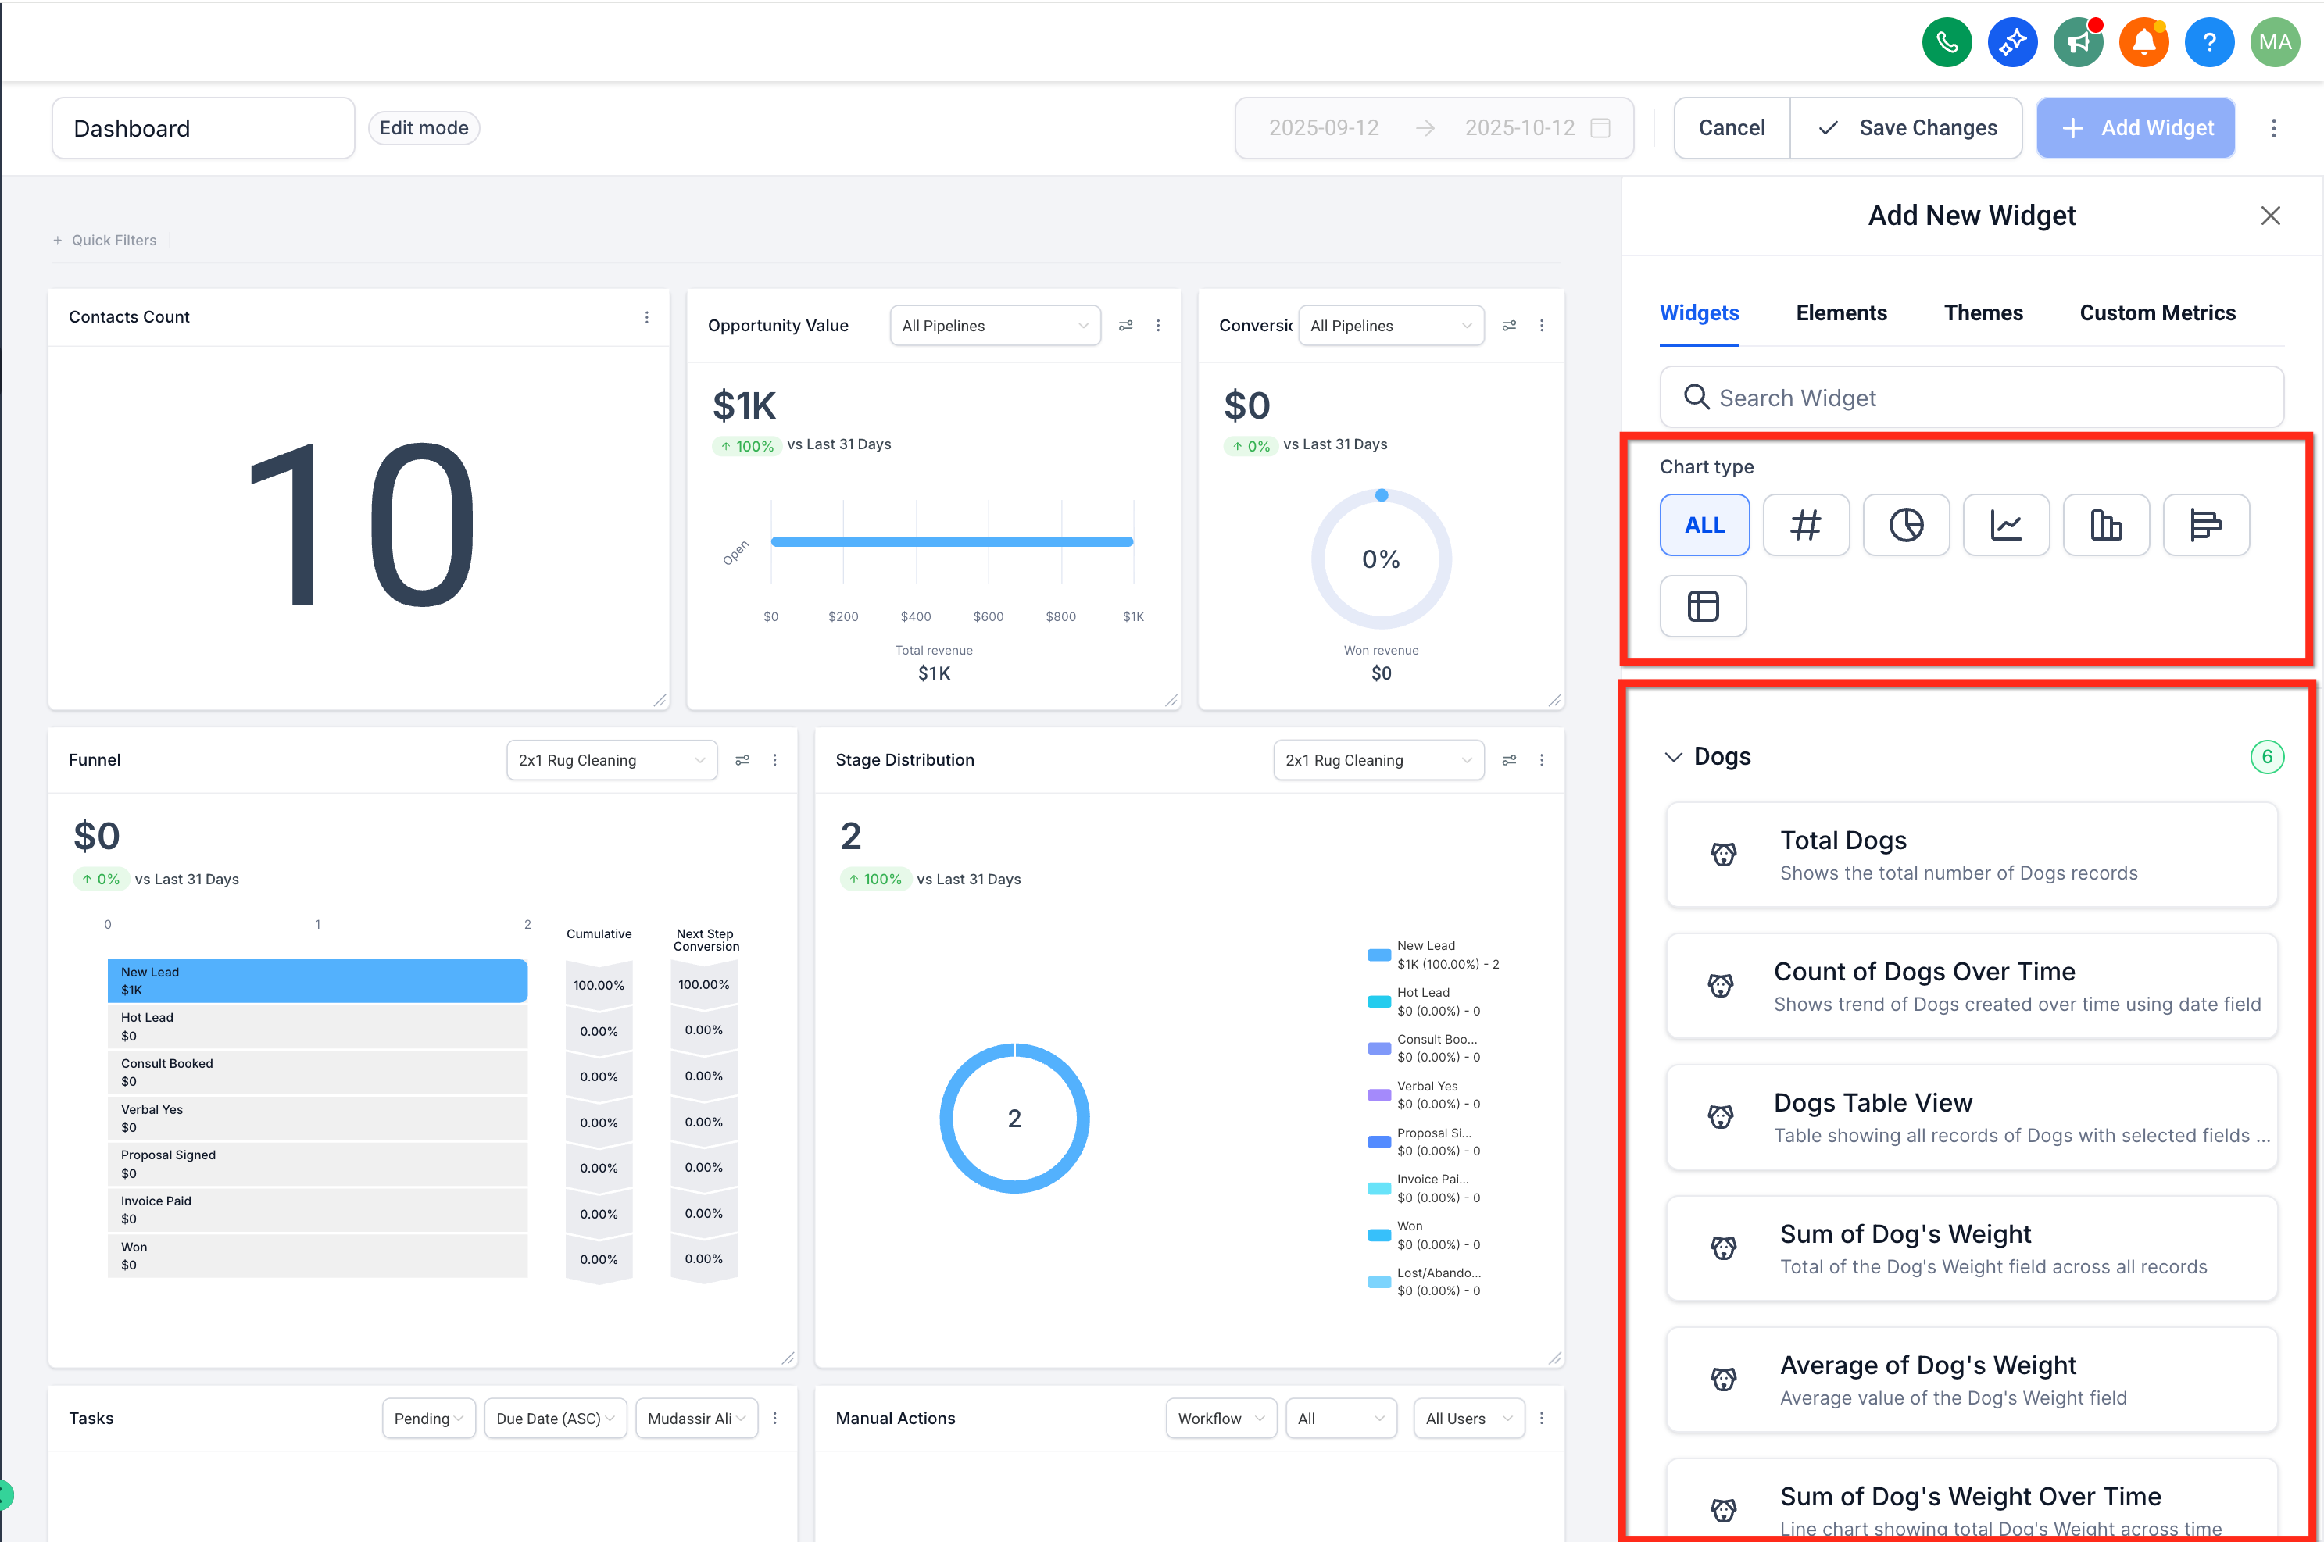
Task: Click the Save Changes button
Action: click(1907, 128)
